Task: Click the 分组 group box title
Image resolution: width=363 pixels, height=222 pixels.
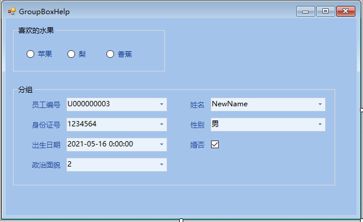Action: [x=25, y=90]
